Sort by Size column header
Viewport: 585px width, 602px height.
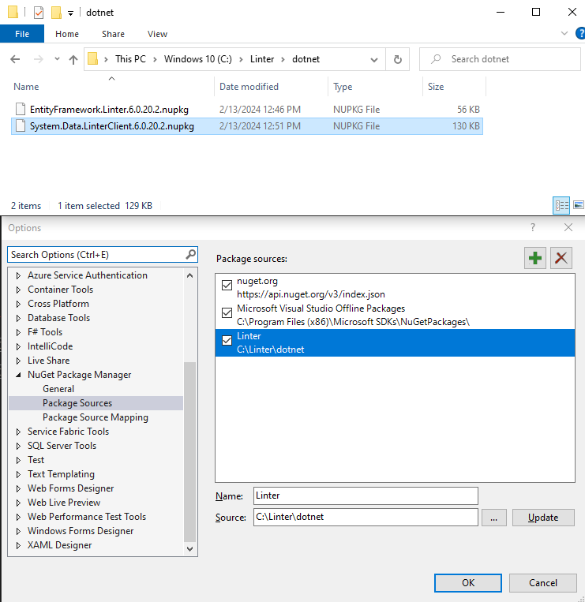436,87
